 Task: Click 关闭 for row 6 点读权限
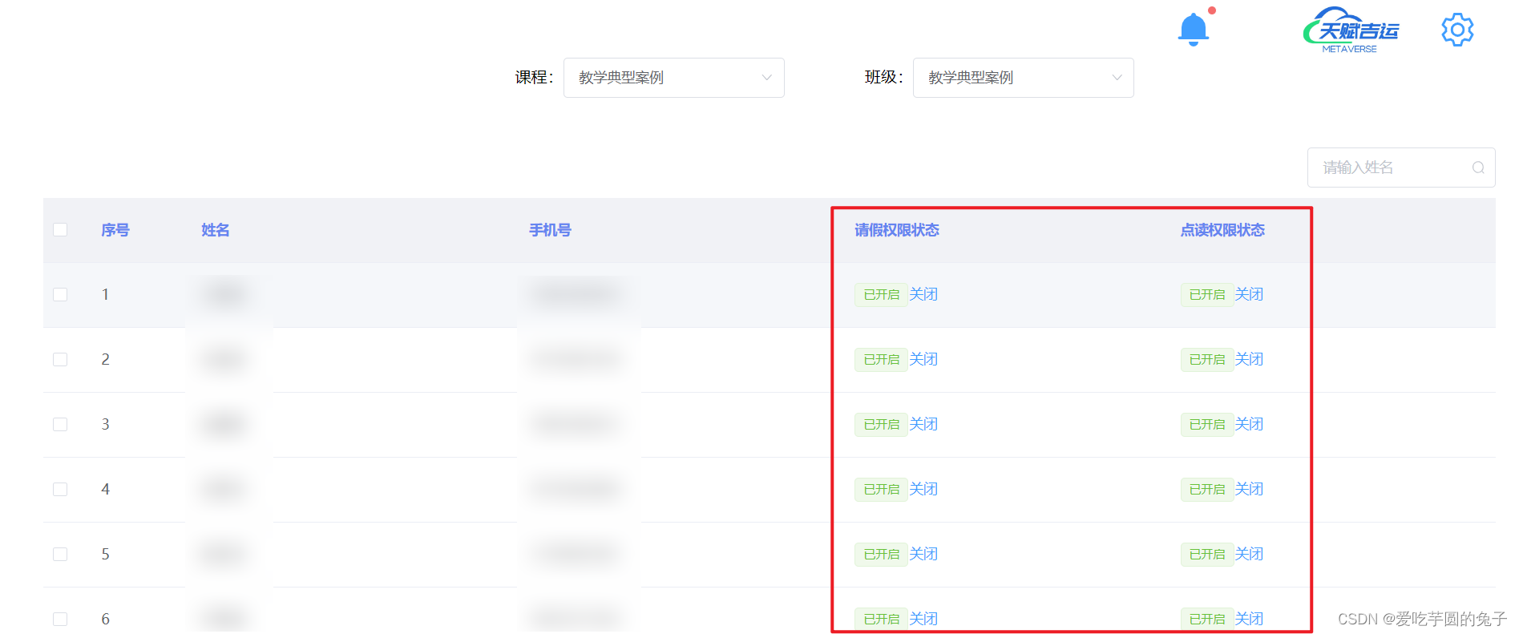point(1249,619)
